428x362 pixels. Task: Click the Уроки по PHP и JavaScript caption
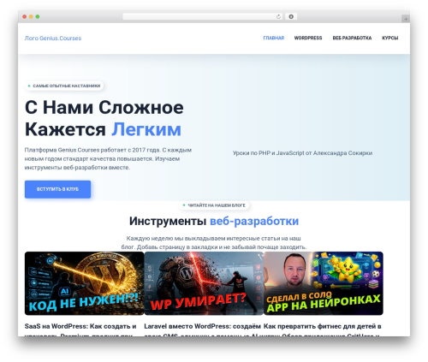tap(302, 153)
